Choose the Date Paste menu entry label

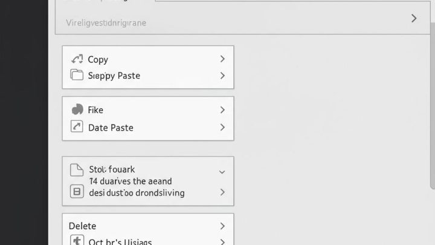pyautogui.click(x=111, y=128)
